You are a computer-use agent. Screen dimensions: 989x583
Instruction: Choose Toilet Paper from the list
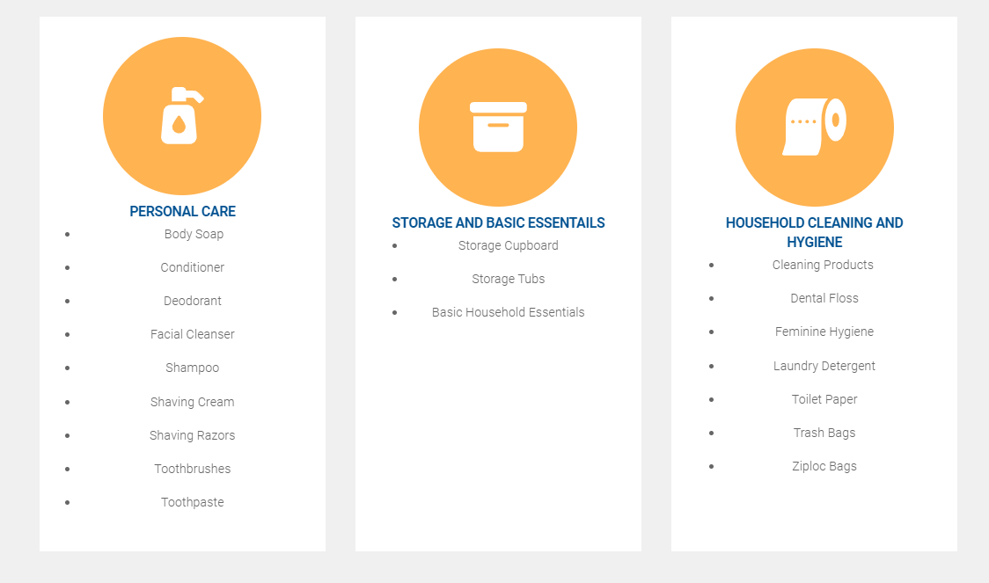(x=824, y=399)
